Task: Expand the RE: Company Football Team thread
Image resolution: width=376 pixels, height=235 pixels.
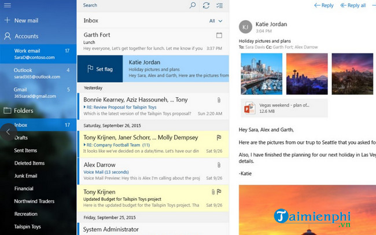Action: pos(84,145)
